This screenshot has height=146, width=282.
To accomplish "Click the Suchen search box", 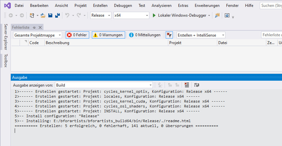I will click(x=271, y=6).
